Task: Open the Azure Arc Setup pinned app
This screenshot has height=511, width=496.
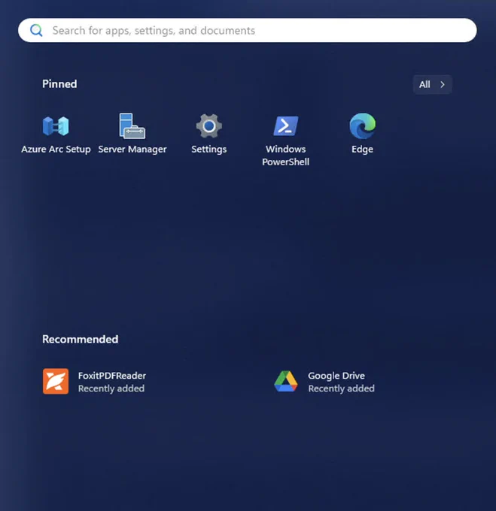Action: 56,126
